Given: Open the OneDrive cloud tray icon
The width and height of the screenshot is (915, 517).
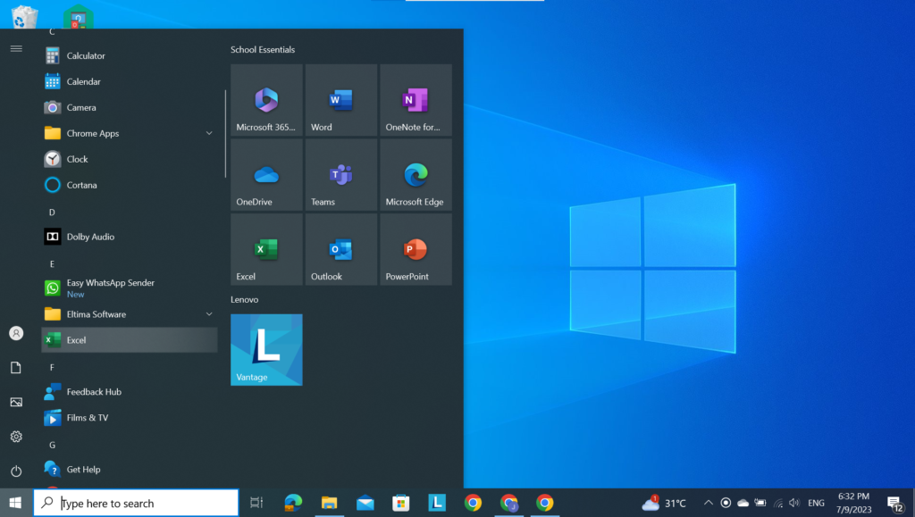Looking at the screenshot, I should pyautogui.click(x=743, y=503).
